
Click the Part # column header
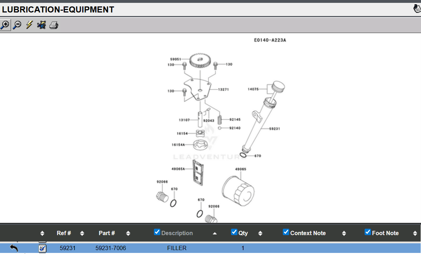point(107,233)
